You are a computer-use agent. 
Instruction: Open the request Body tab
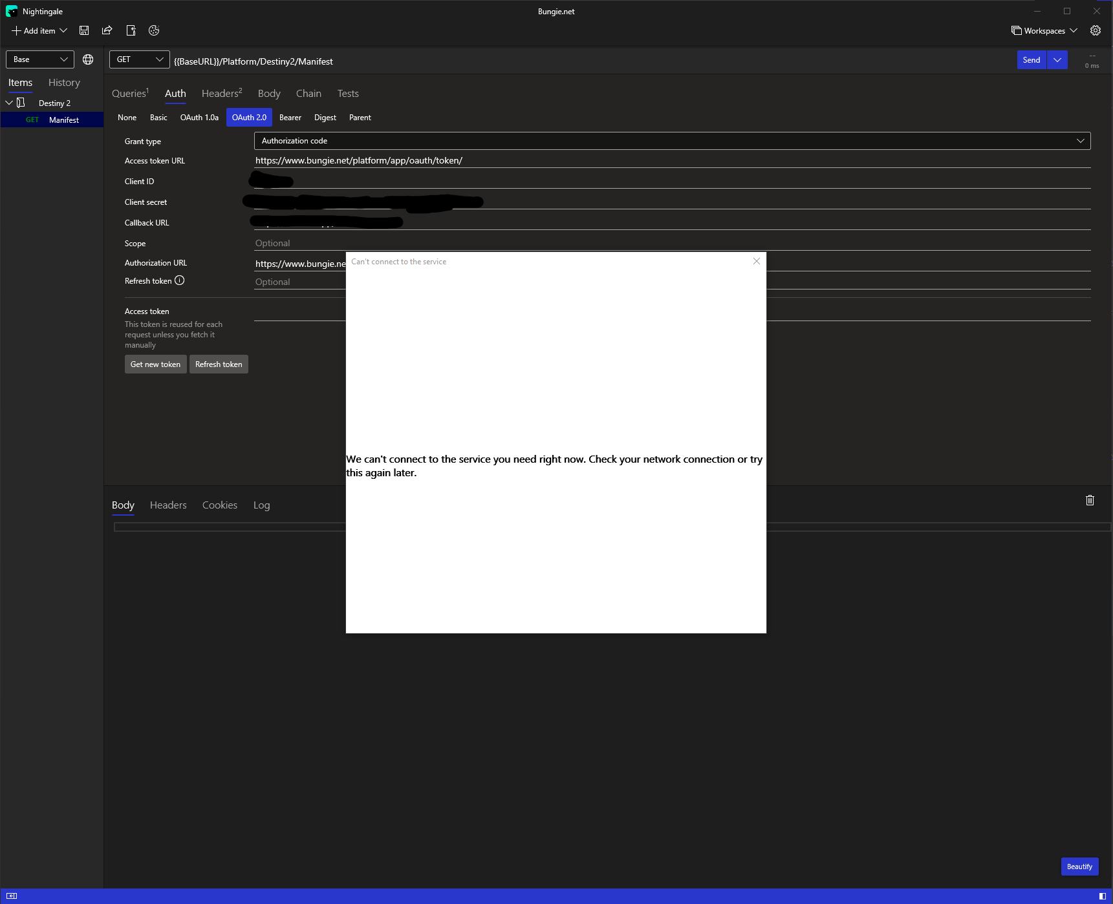coord(269,94)
